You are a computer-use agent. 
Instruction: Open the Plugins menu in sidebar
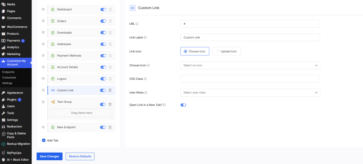(x=12, y=100)
